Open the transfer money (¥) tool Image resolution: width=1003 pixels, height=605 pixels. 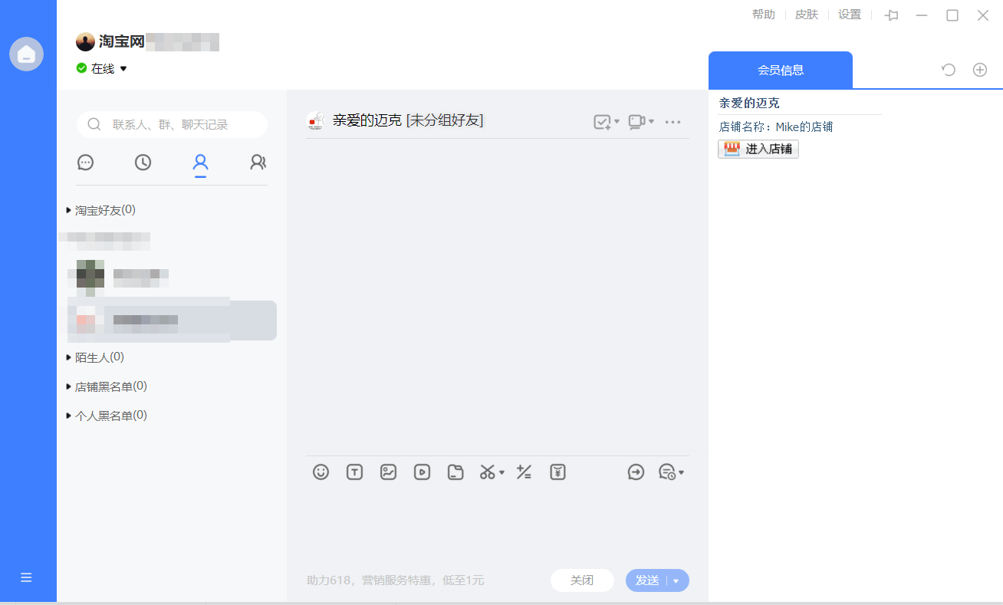point(557,472)
